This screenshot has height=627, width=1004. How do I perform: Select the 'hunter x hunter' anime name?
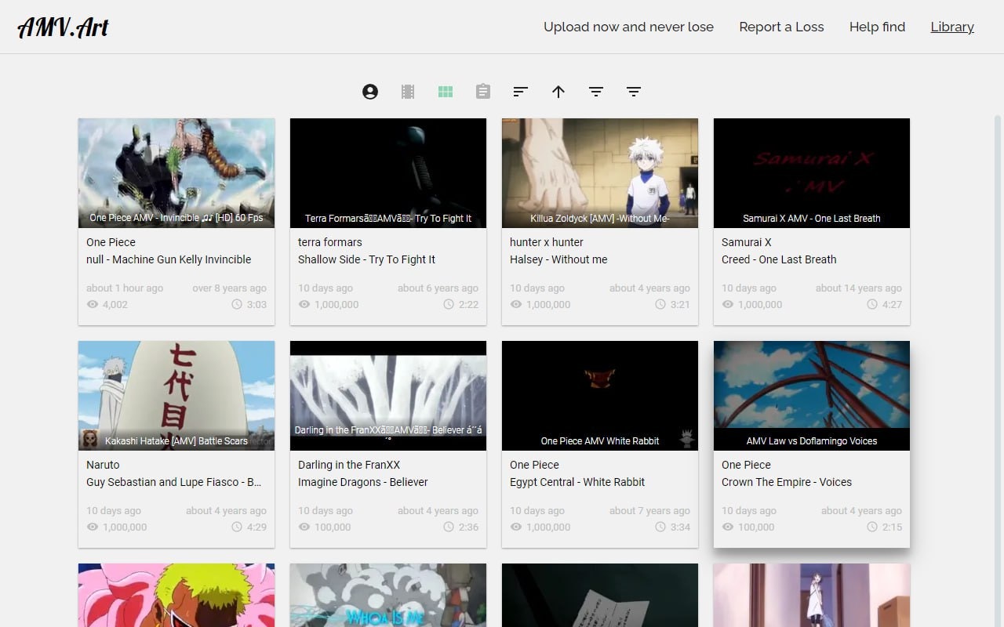coord(547,242)
